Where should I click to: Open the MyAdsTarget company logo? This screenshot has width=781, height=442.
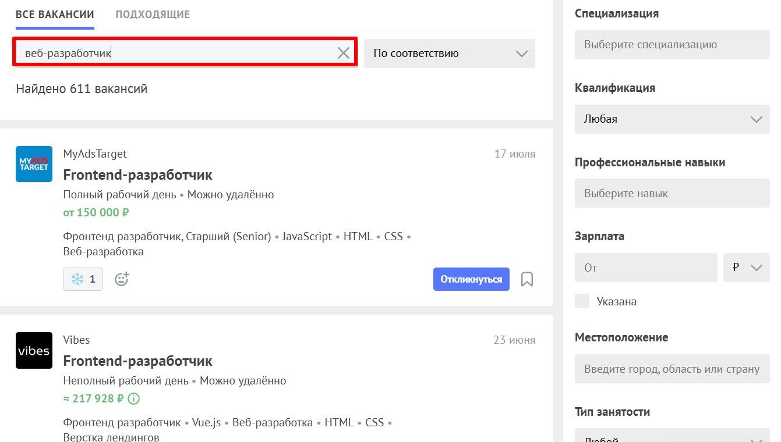34,164
